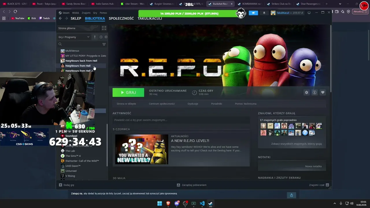Viewport: 370px width, 208px height.
Task: Open the Gry menu
Action: pos(95,13)
